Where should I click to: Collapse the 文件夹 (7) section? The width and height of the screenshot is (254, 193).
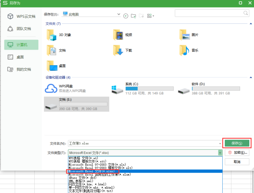tap(251, 24)
